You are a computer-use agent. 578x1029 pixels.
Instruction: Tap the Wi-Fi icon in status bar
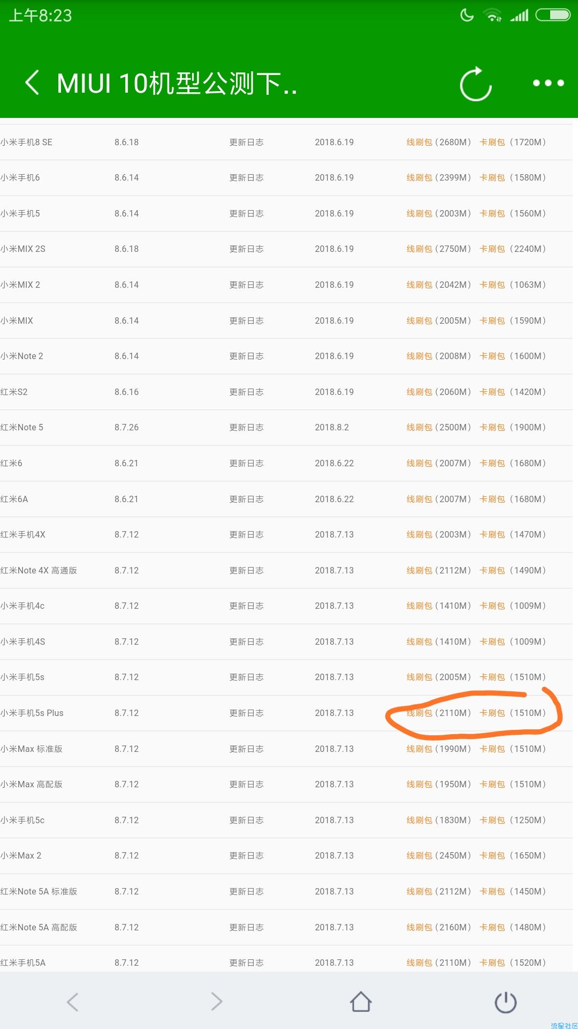tap(492, 15)
